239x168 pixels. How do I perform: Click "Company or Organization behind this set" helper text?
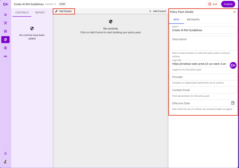(x=198, y=83)
